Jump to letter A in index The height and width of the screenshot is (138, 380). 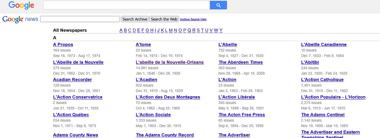click(x=121, y=30)
